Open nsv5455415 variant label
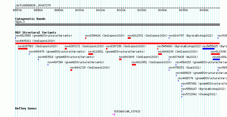The width and height of the screenshot is (227, 117). [215, 46]
